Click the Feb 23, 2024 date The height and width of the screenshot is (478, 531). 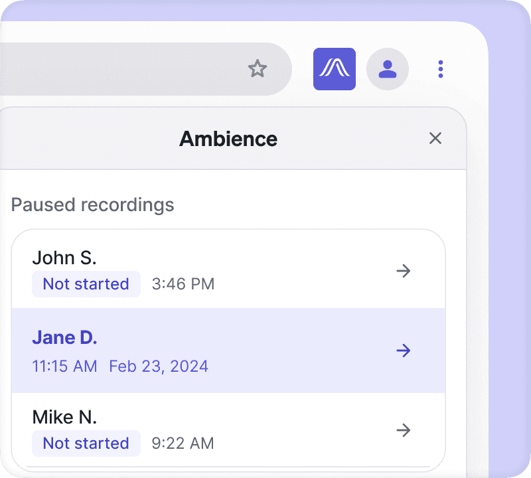[x=159, y=366]
